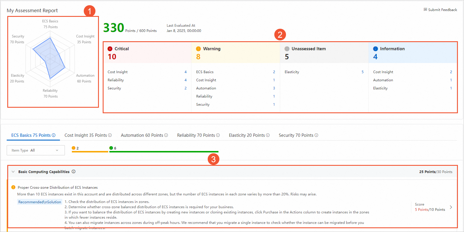
Task: Click the red Critical status icon
Action: click(x=110, y=49)
